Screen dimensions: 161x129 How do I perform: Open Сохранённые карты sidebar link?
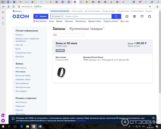23,53
